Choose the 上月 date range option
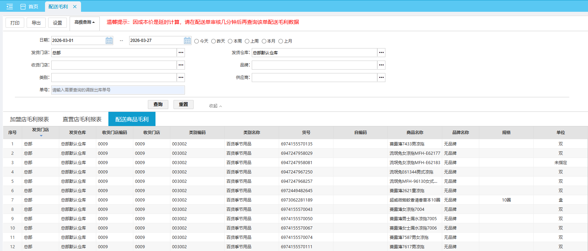588x251 pixels. 281,41
